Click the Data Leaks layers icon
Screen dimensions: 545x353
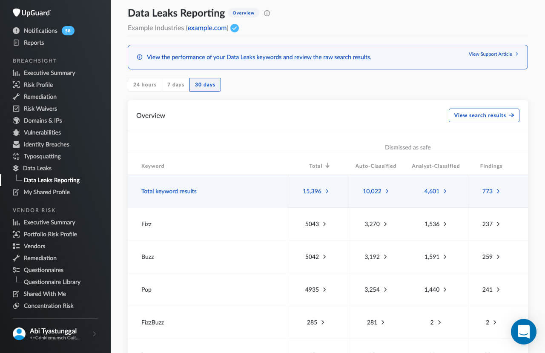click(16, 168)
